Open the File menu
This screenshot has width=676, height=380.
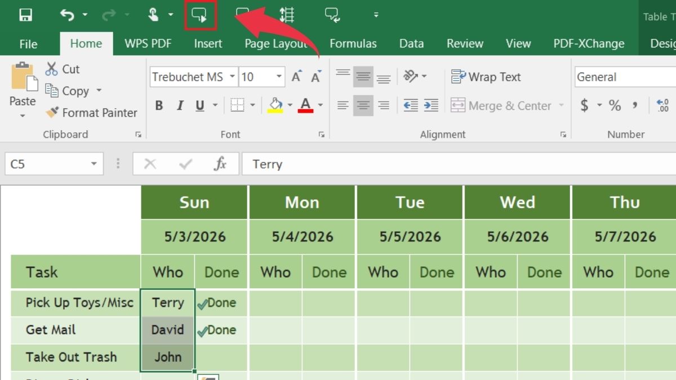[28, 43]
